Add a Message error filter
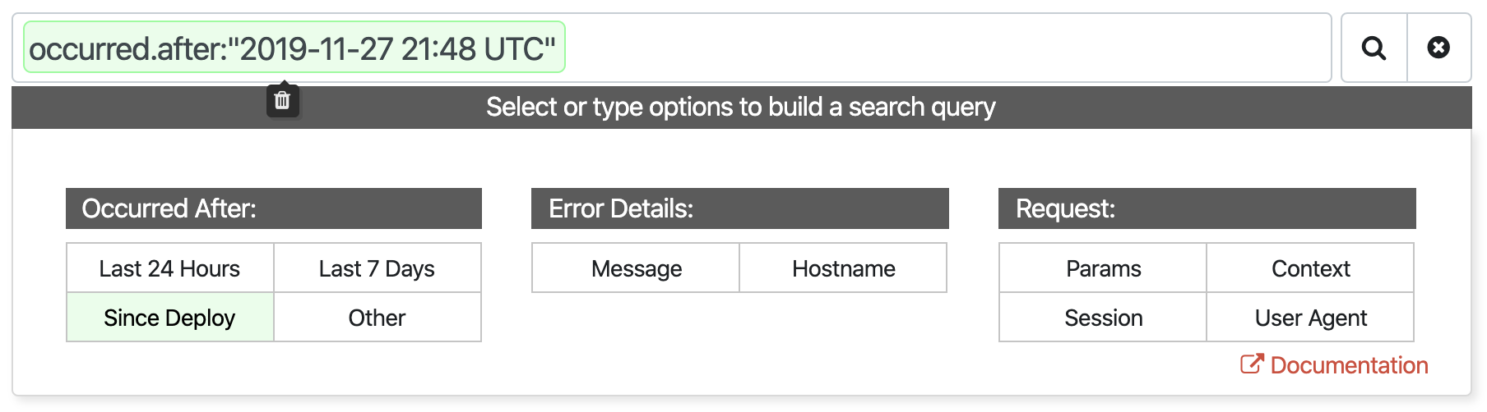This screenshot has width=1487, height=412. point(636,268)
